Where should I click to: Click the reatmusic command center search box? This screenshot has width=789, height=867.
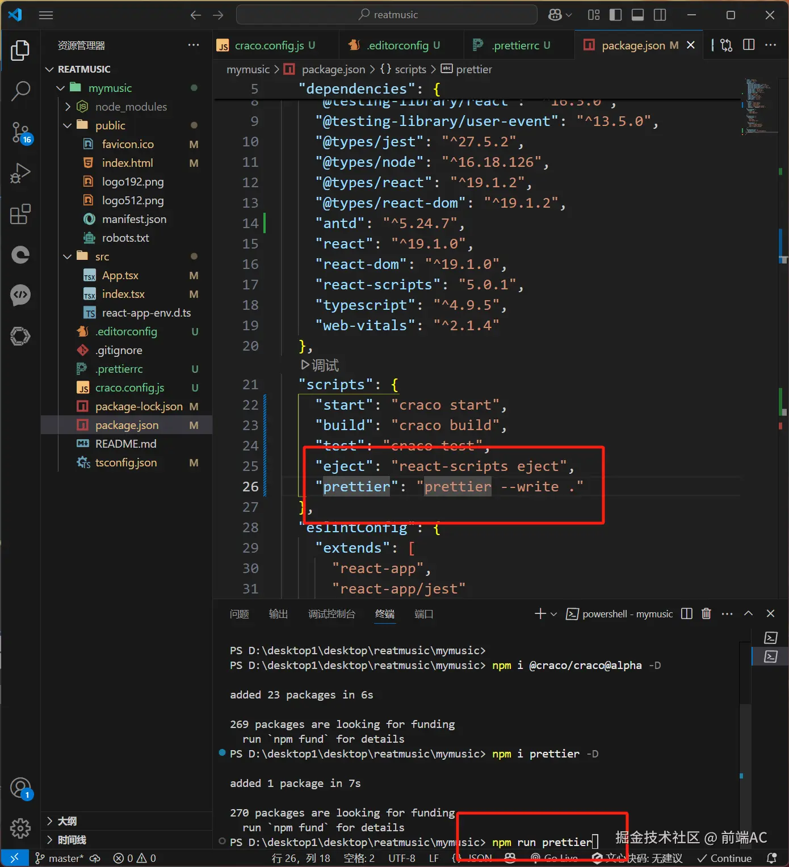387,15
